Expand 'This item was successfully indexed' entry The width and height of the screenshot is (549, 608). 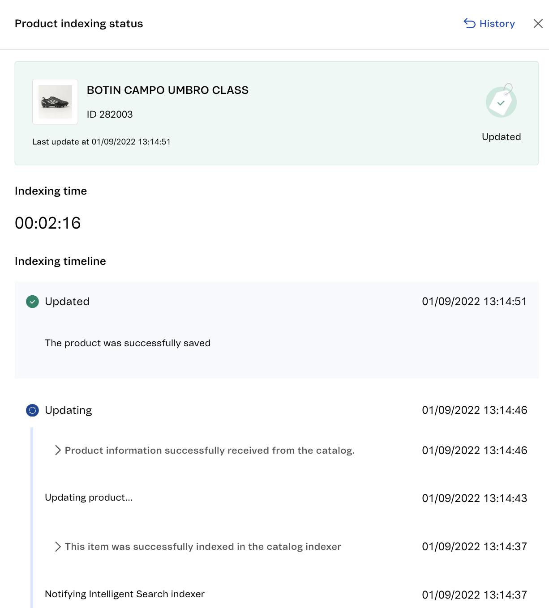click(x=58, y=547)
